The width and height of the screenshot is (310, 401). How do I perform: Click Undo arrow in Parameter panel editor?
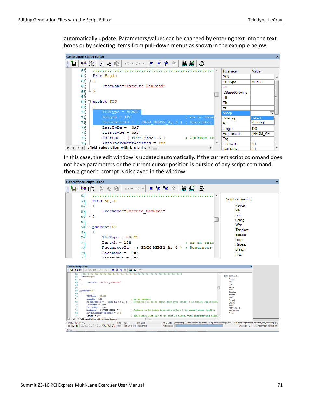(x=127, y=64)
